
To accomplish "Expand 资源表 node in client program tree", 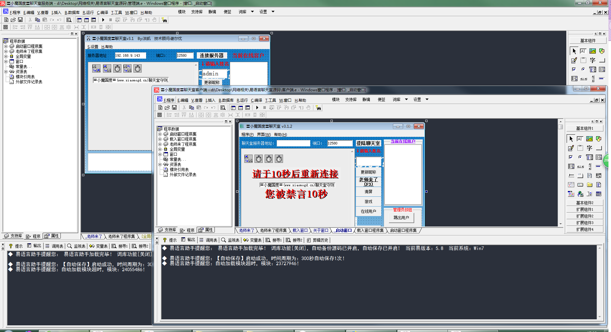I will point(160,164).
